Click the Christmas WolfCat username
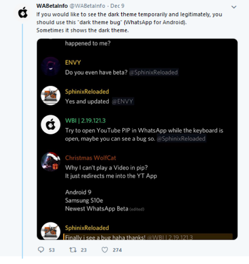 (x=90, y=158)
